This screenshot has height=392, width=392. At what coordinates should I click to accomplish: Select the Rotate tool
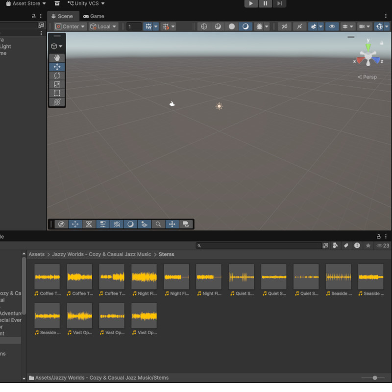click(57, 75)
